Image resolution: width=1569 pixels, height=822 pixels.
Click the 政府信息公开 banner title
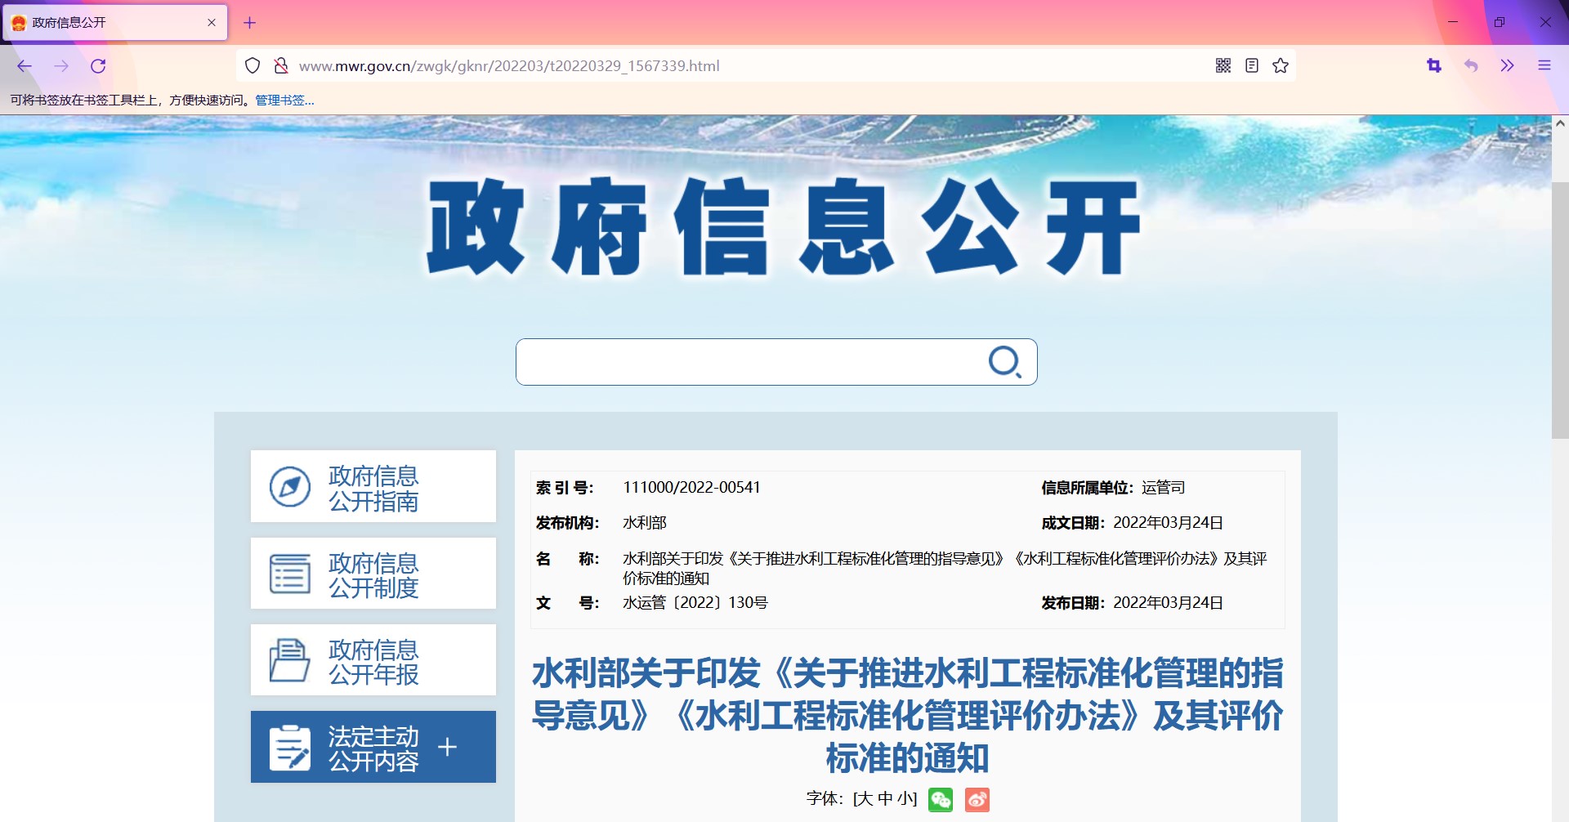click(x=783, y=227)
